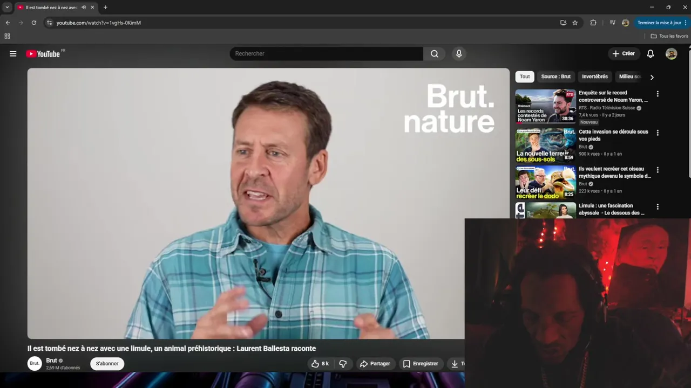Open the Limule fascination video thumbnail
This screenshot has width=691, height=388.
(x=546, y=210)
